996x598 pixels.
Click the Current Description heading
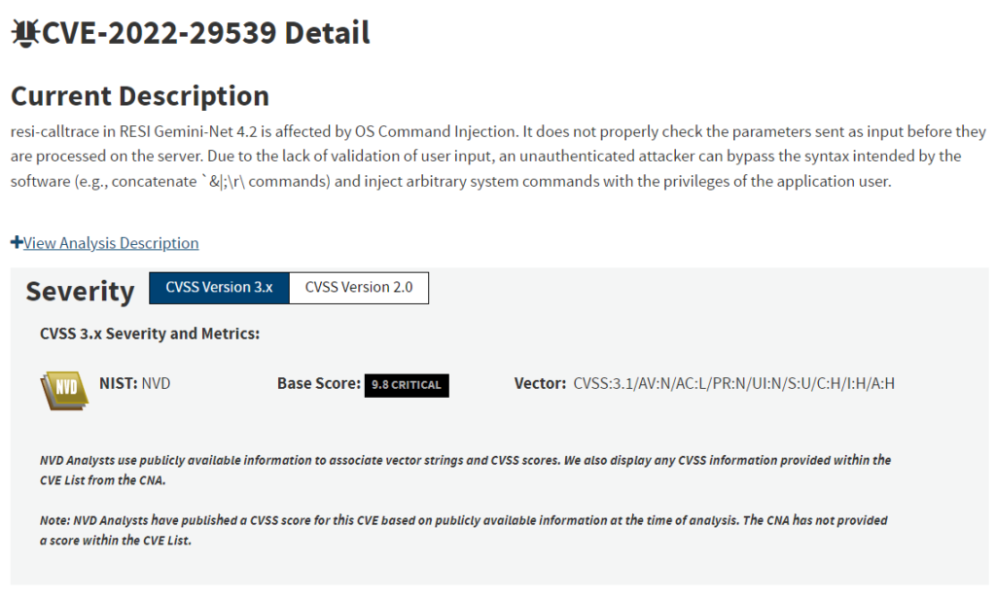click(x=140, y=96)
